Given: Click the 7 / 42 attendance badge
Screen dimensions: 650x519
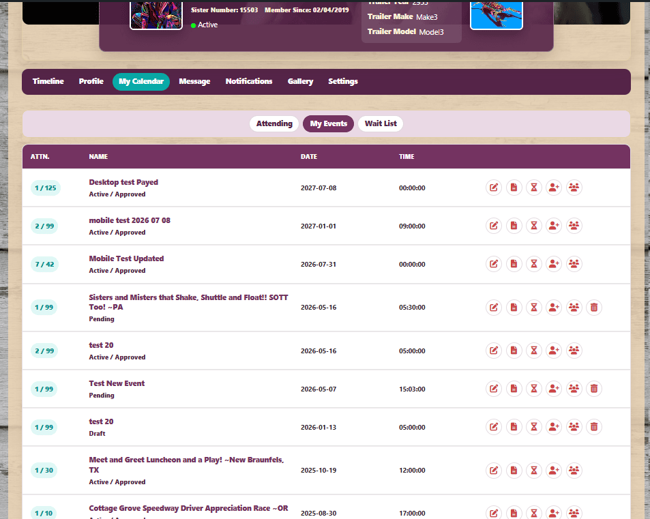Looking at the screenshot, I should pyautogui.click(x=44, y=264).
